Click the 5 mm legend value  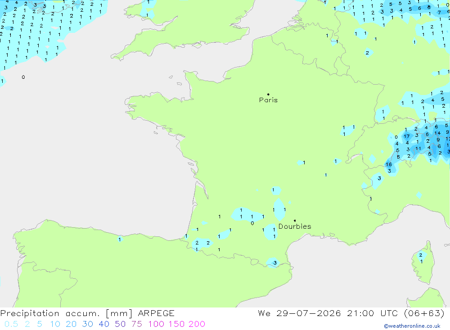pos(40,324)
